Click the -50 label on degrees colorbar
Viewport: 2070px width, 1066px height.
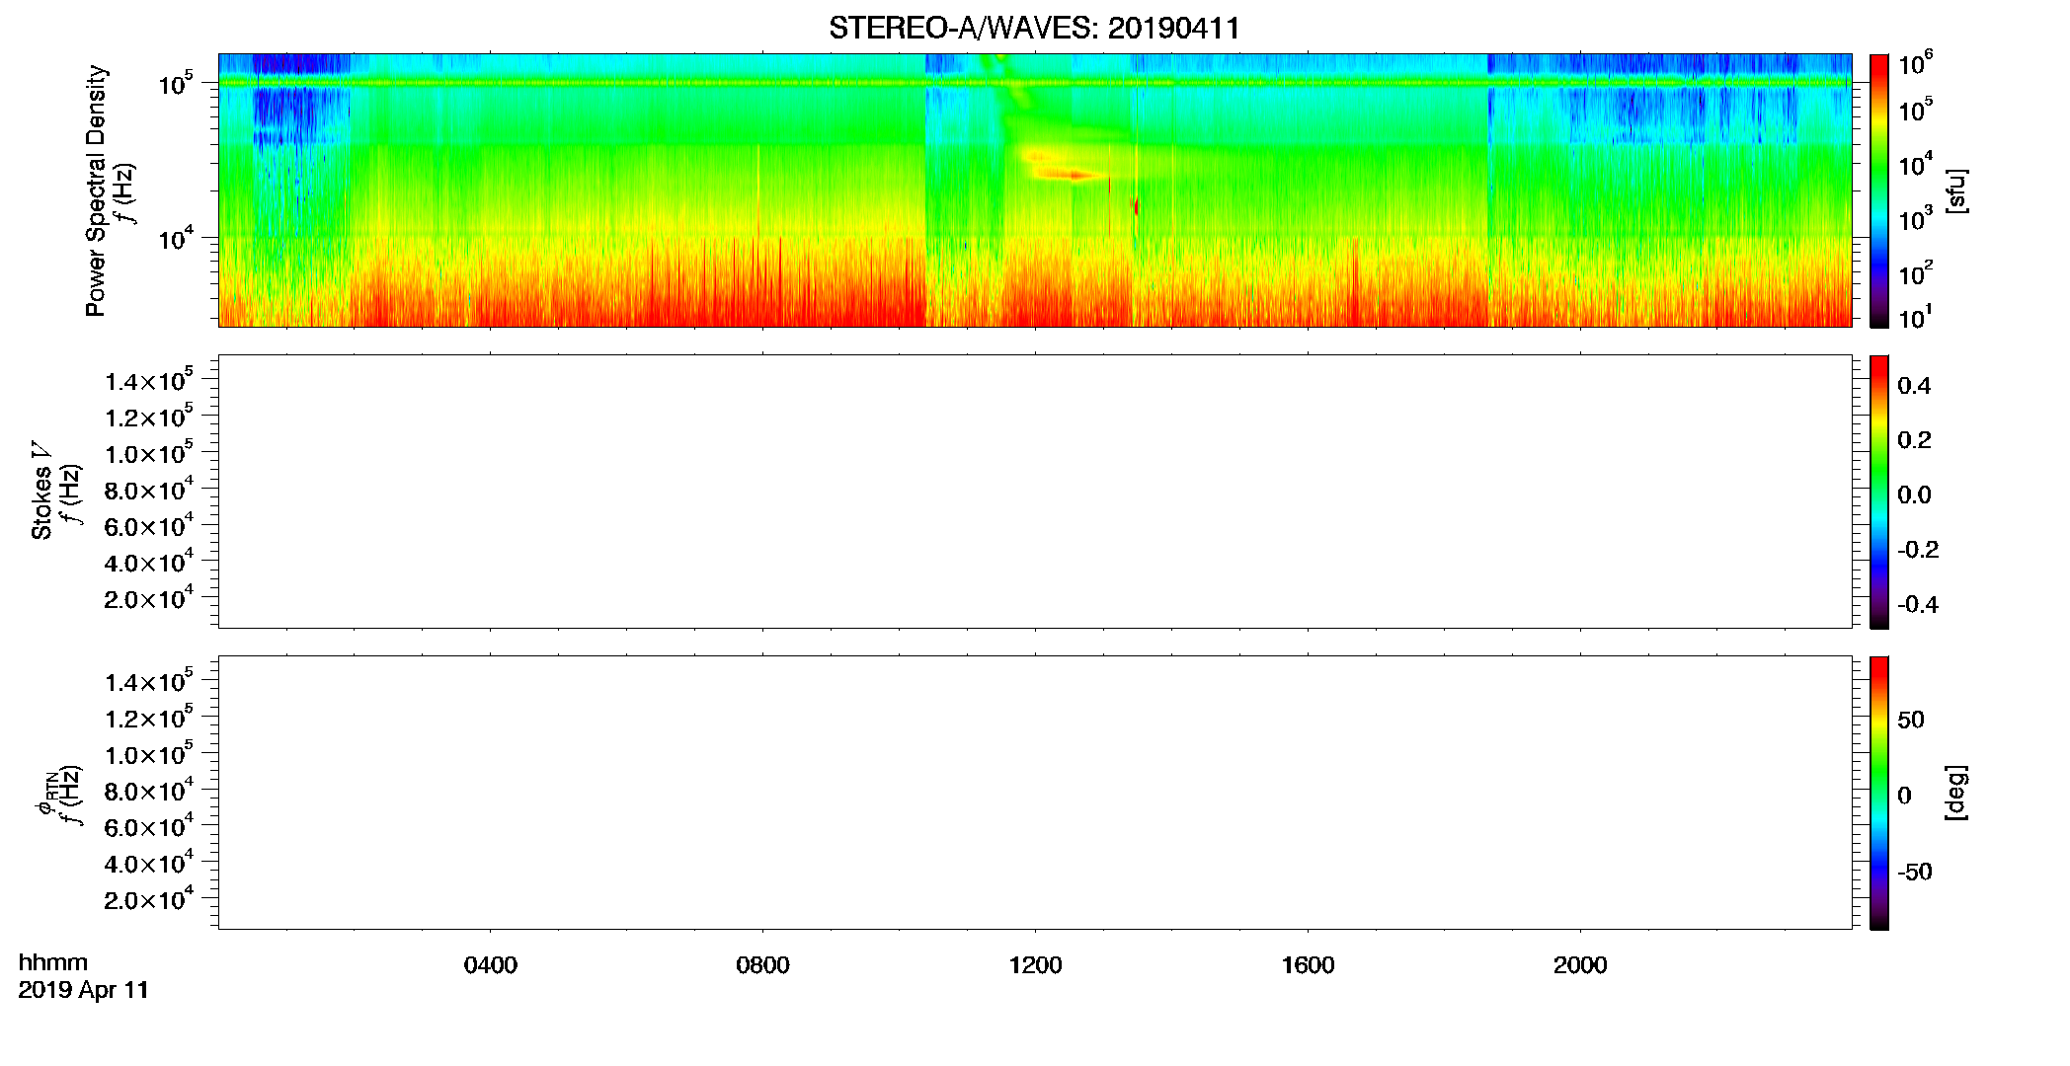(1915, 873)
